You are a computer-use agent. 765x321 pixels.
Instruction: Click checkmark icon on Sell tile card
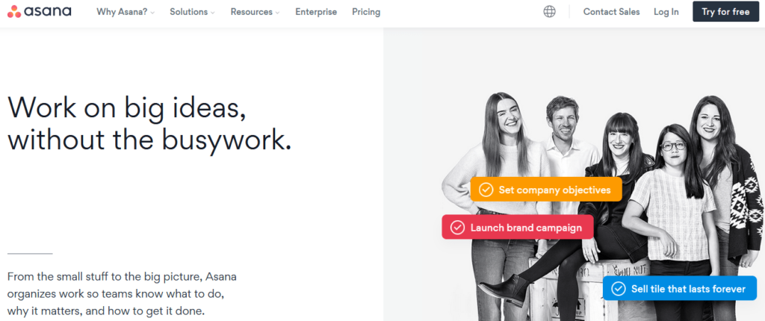coord(619,289)
